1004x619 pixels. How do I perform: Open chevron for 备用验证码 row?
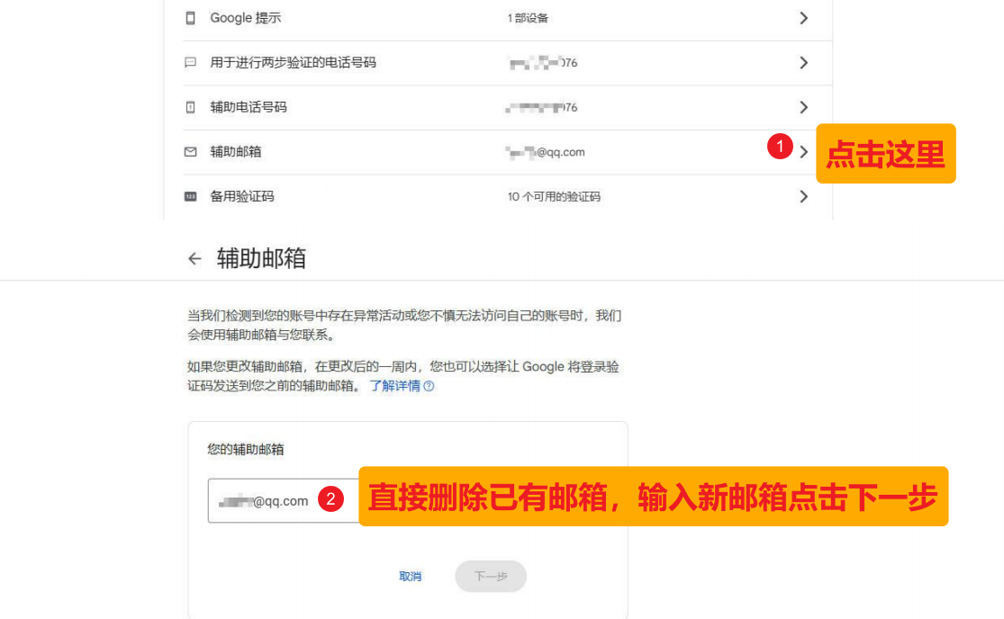803,196
